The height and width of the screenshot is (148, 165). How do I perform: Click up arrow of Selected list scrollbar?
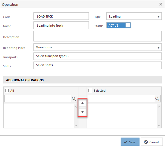[x=159, y=107]
